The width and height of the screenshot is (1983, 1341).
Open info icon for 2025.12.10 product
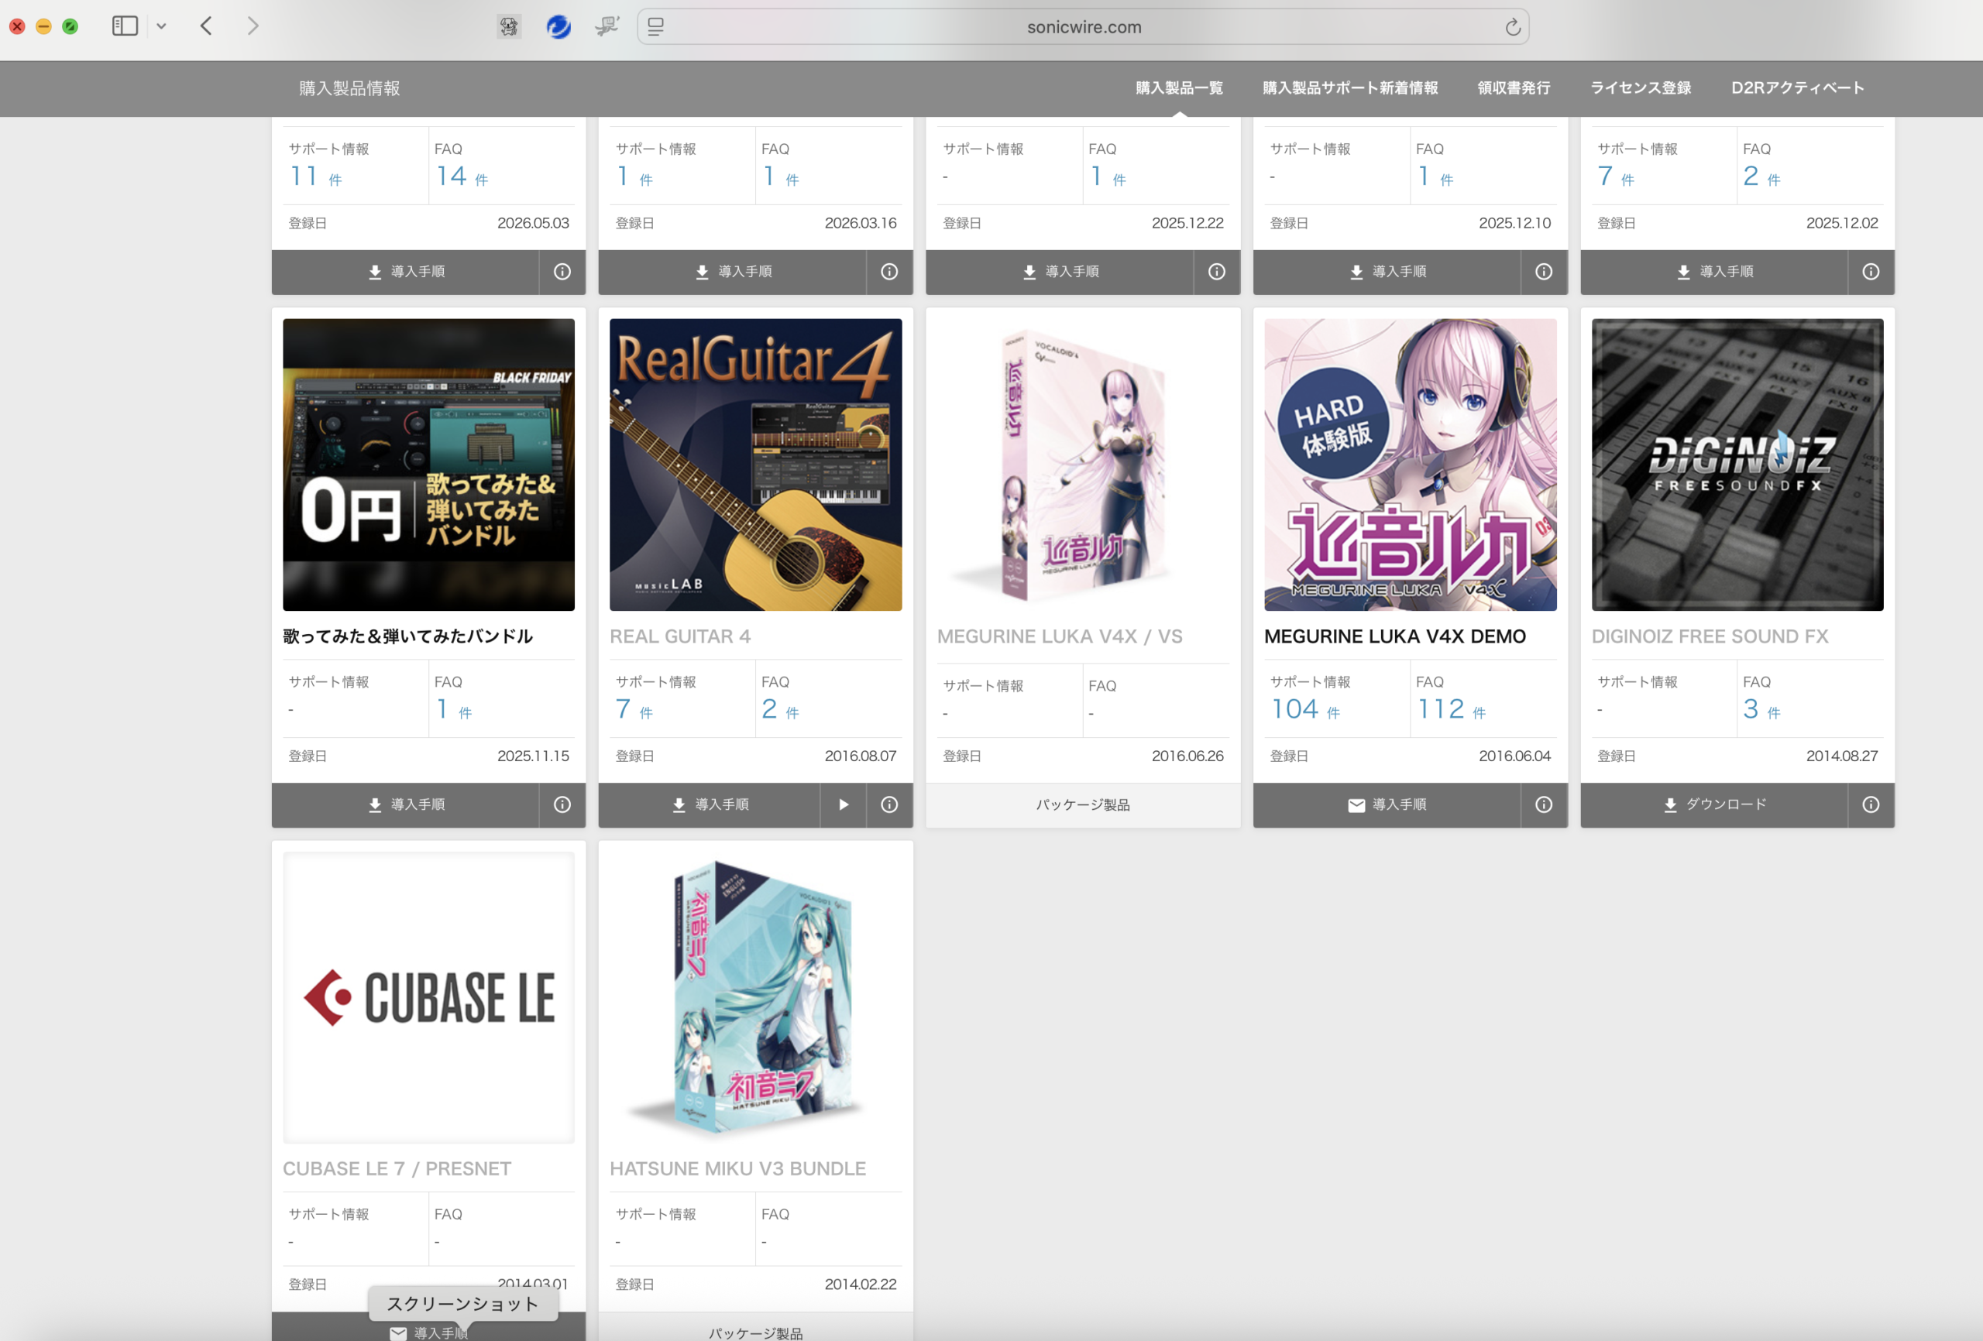1544,271
